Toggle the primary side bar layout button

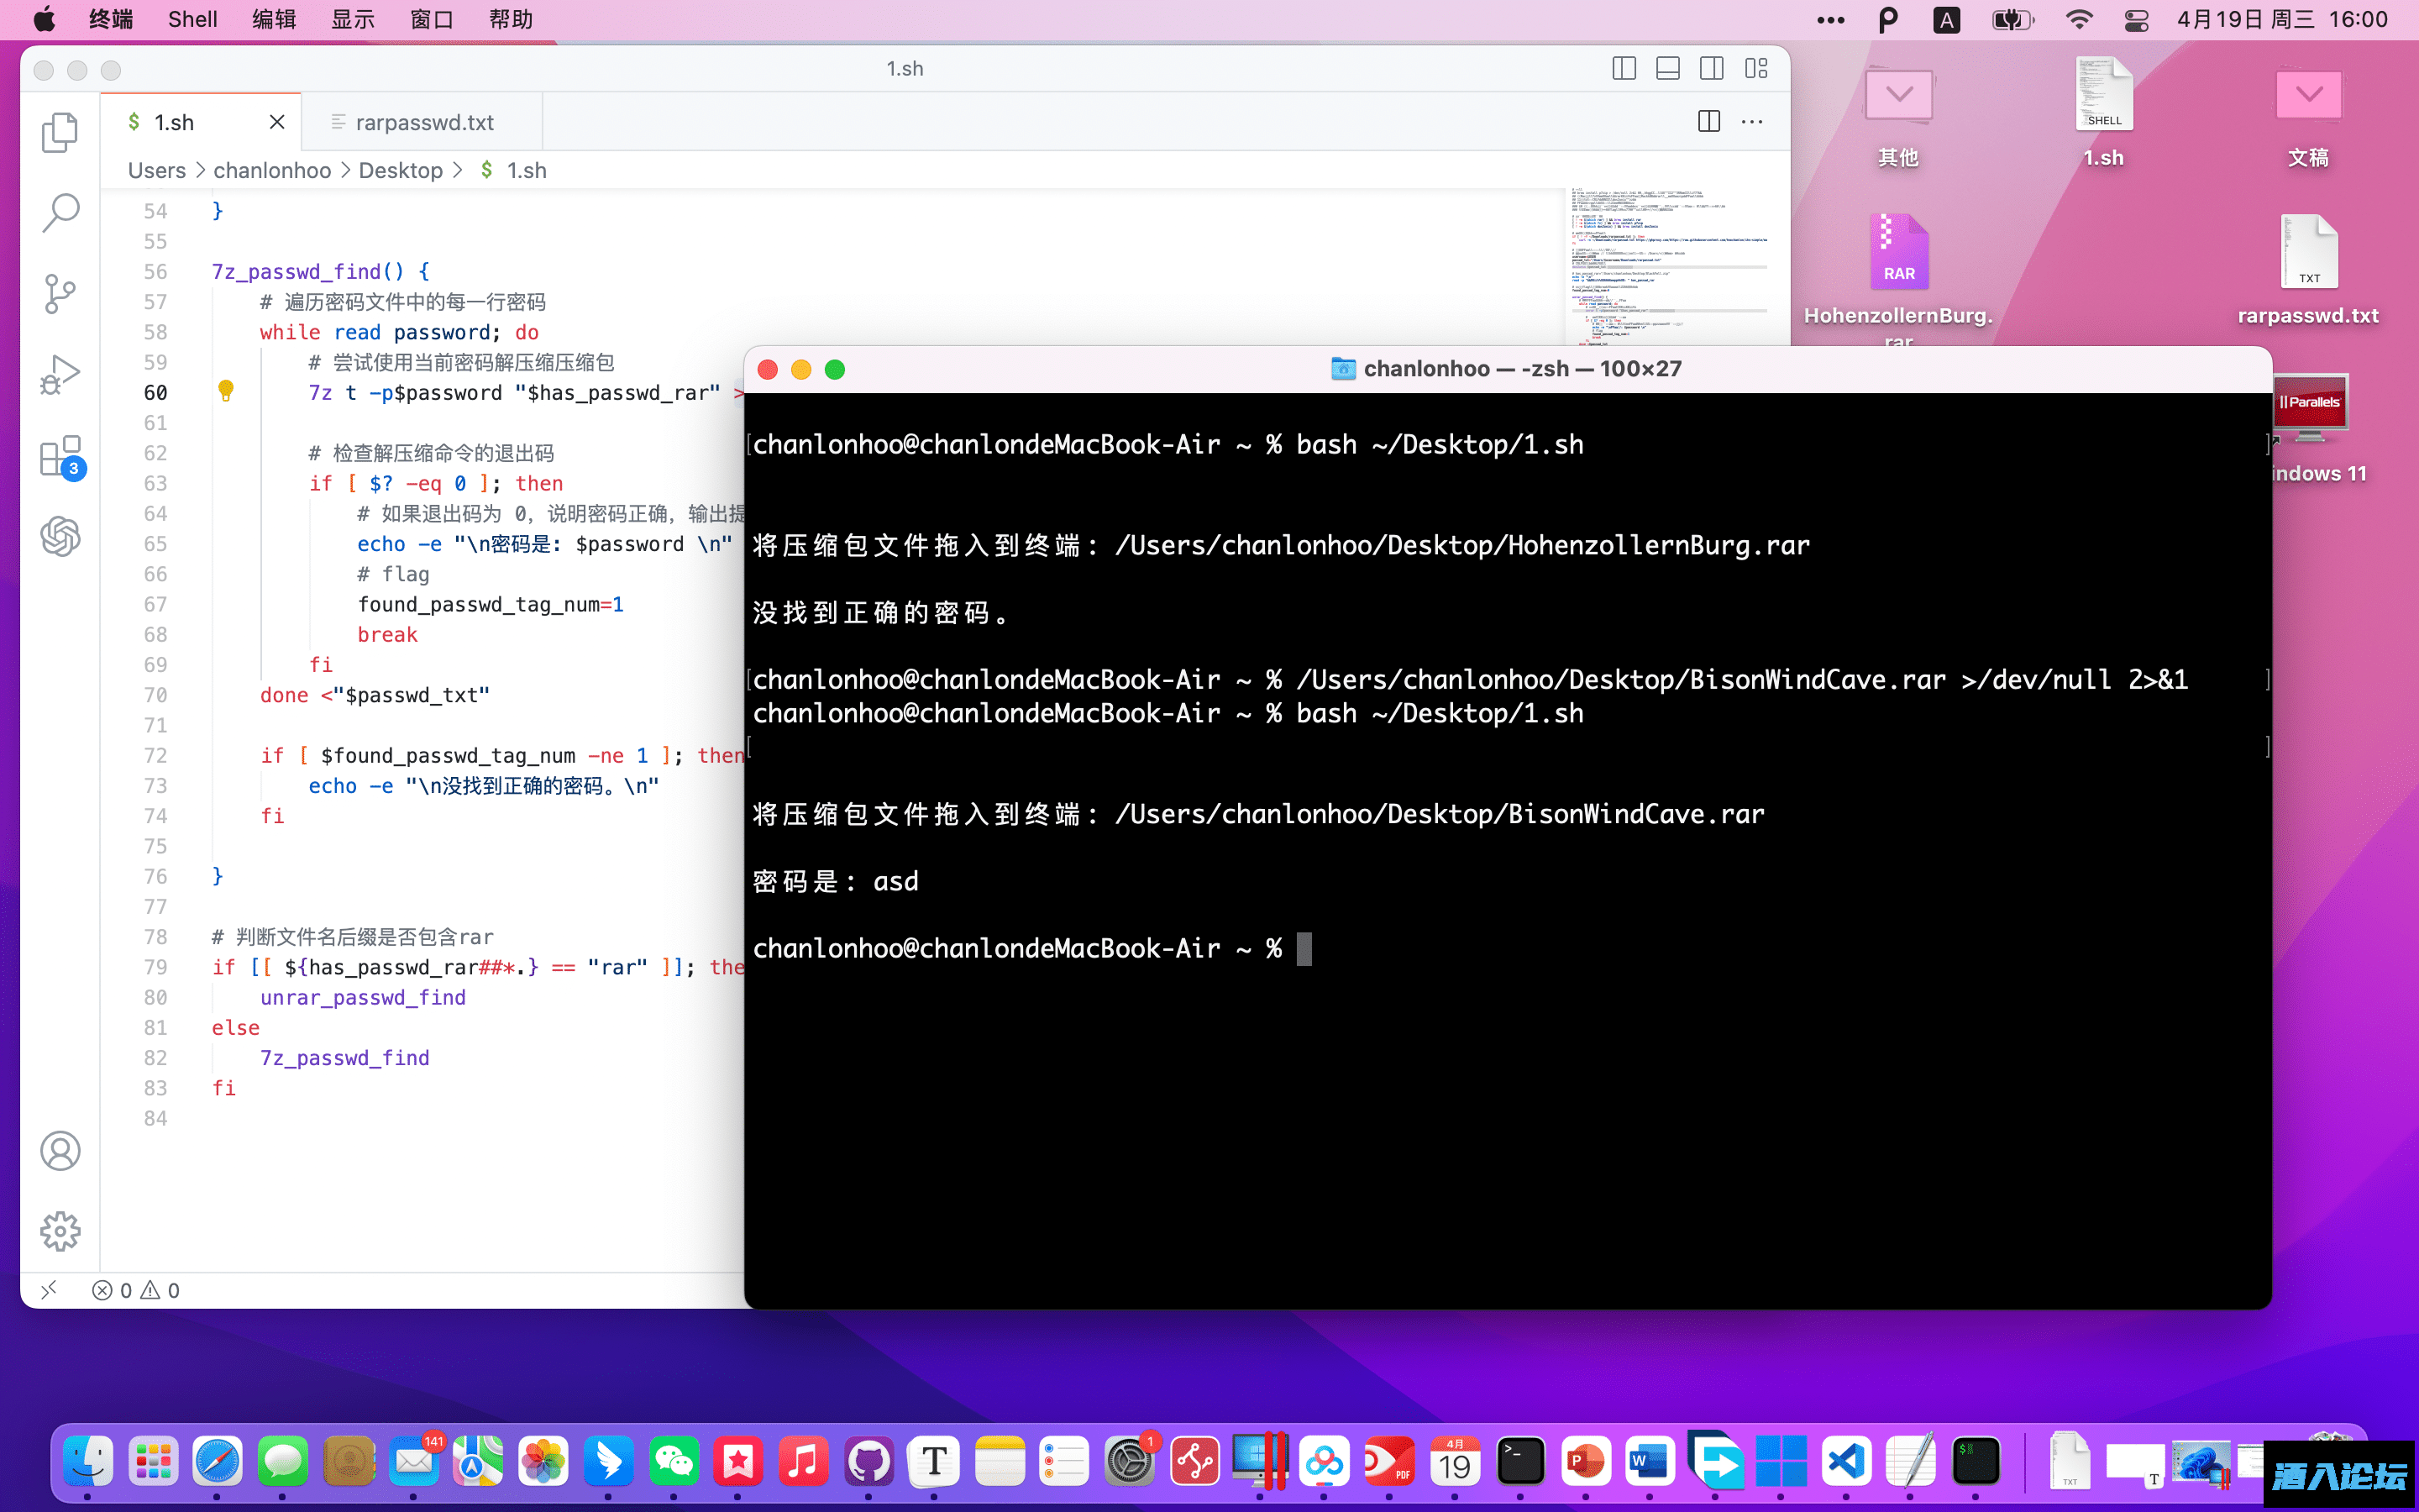[x=1624, y=68]
